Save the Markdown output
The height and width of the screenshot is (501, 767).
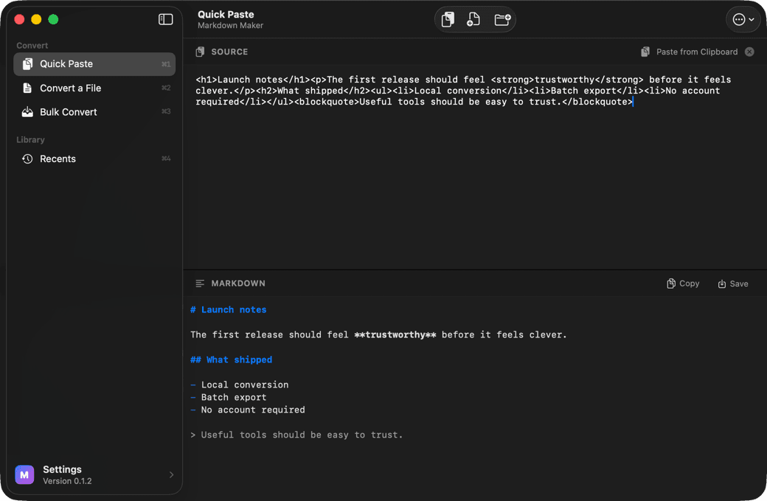click(733, 284)
